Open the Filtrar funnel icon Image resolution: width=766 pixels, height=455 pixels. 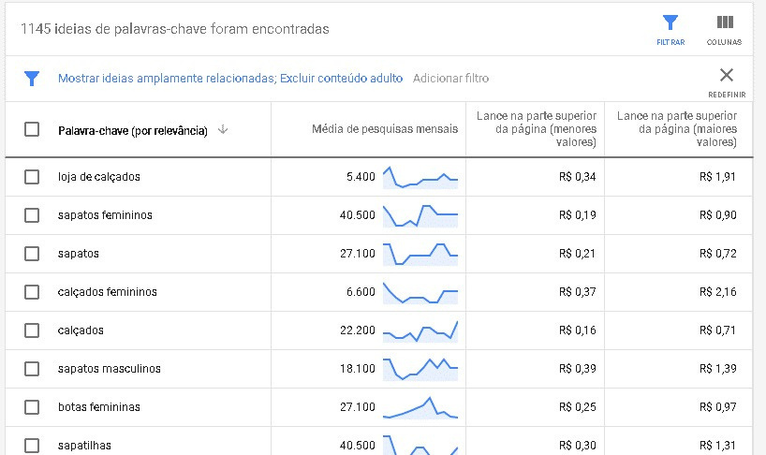coord(670,23)
